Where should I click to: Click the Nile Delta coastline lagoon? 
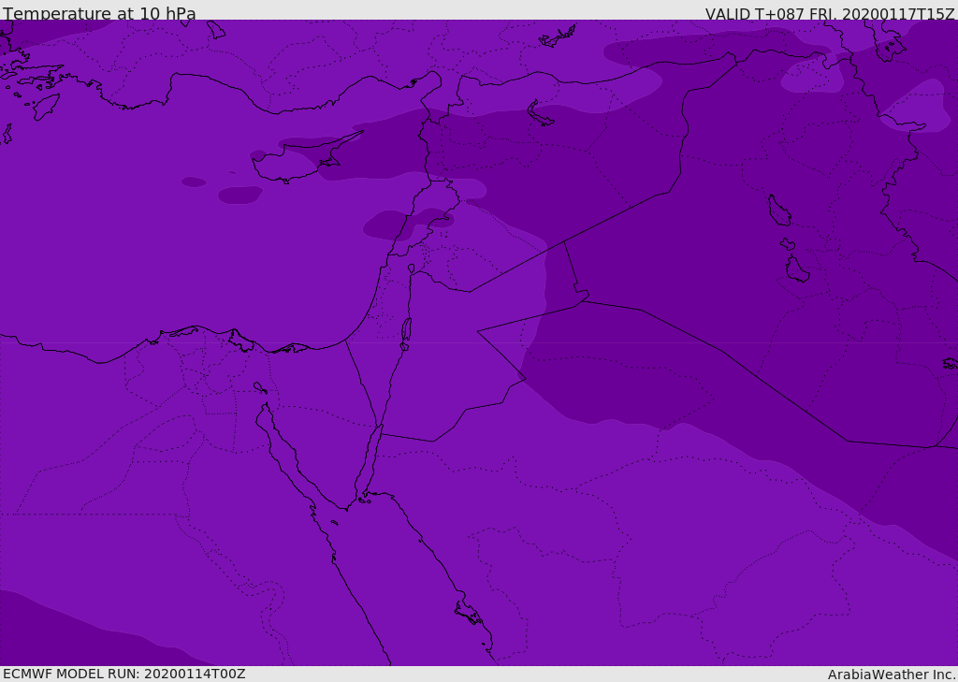(240, 341)
